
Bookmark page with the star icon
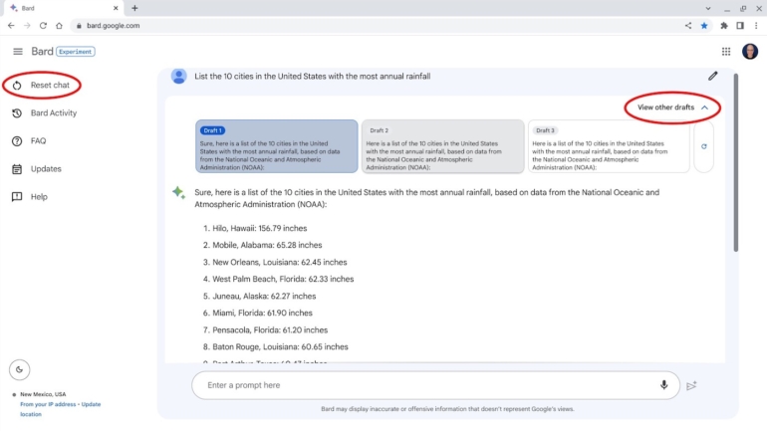tap(705, 26)
